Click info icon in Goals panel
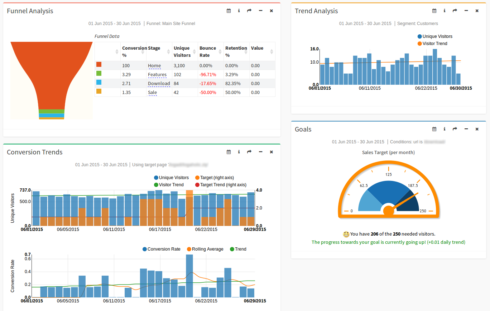The height and width of the screenshot is (311, 490). click(x=445, y=129)
